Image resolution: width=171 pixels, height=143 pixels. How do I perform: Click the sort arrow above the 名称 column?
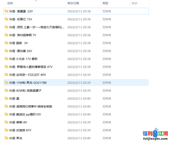[36, 1]
